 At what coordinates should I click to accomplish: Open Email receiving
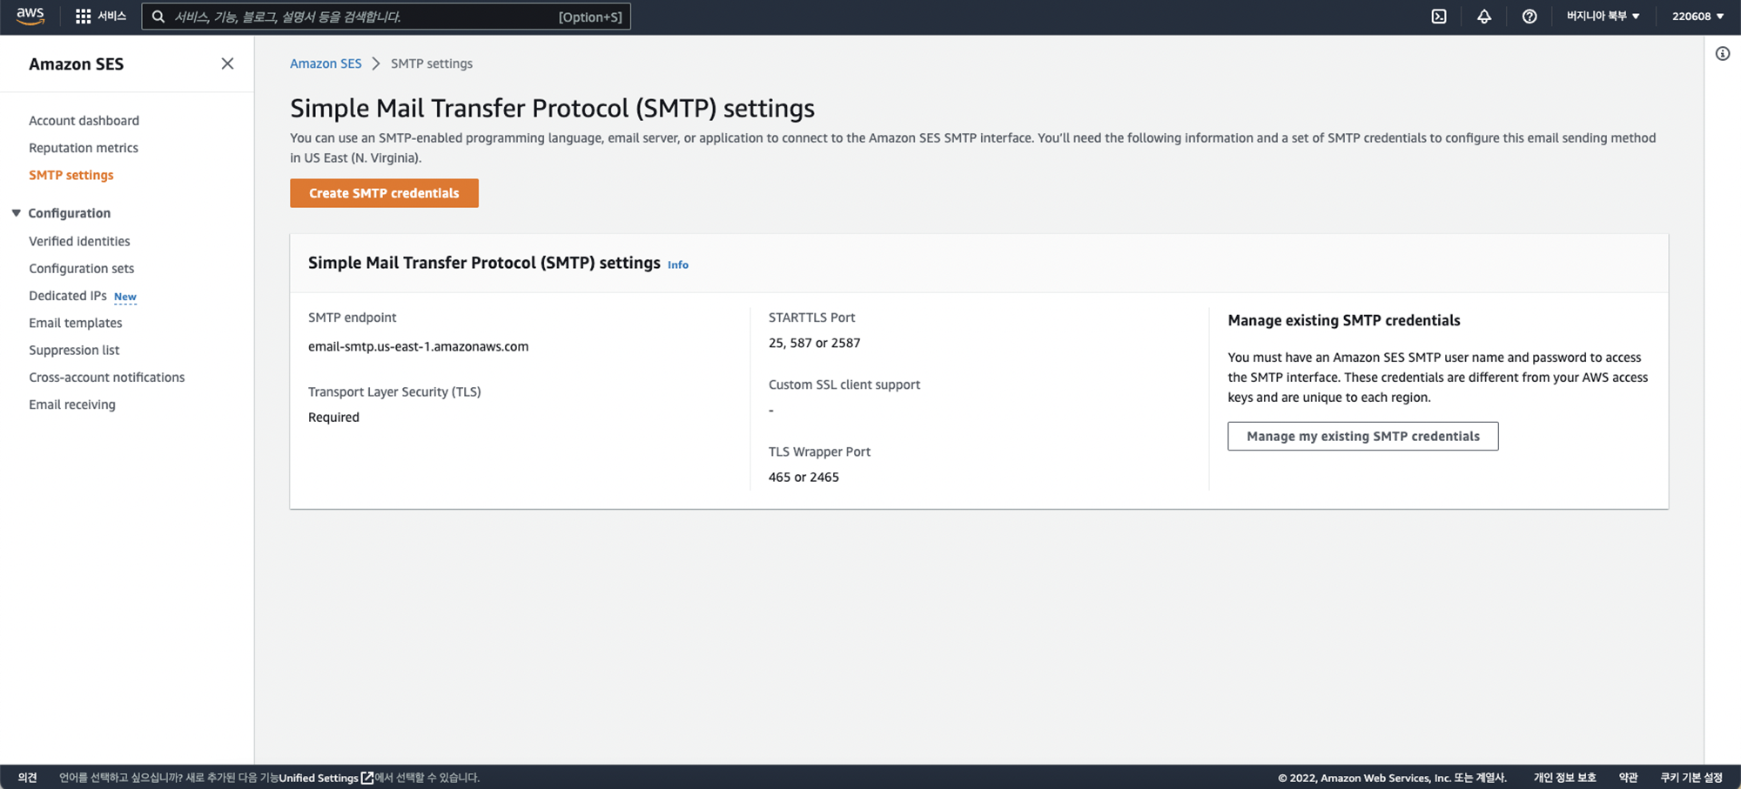point(72,405)
